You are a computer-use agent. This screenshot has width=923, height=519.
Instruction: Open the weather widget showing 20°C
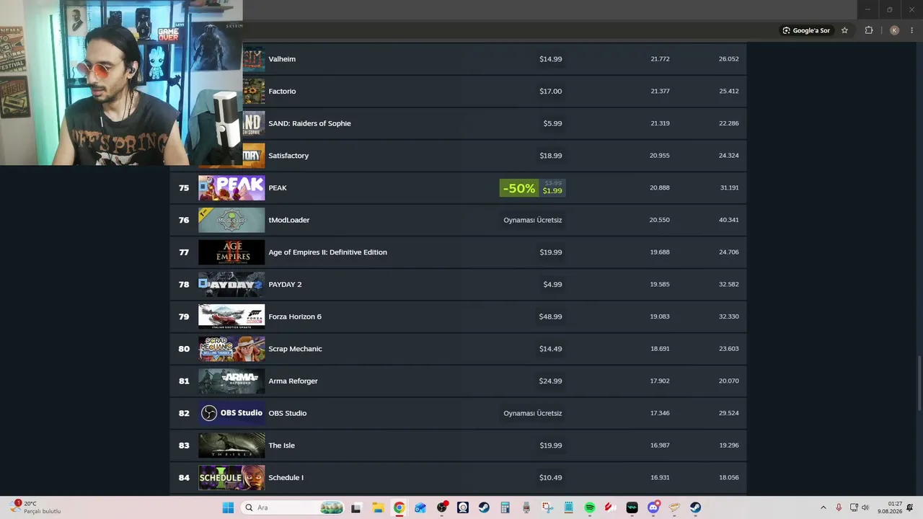pyautogui.click(x=35, y=507)
